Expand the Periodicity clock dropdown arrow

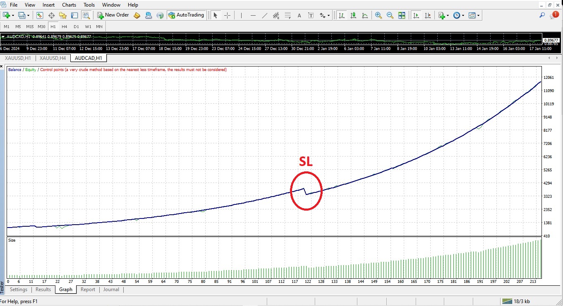coord(463,15)
